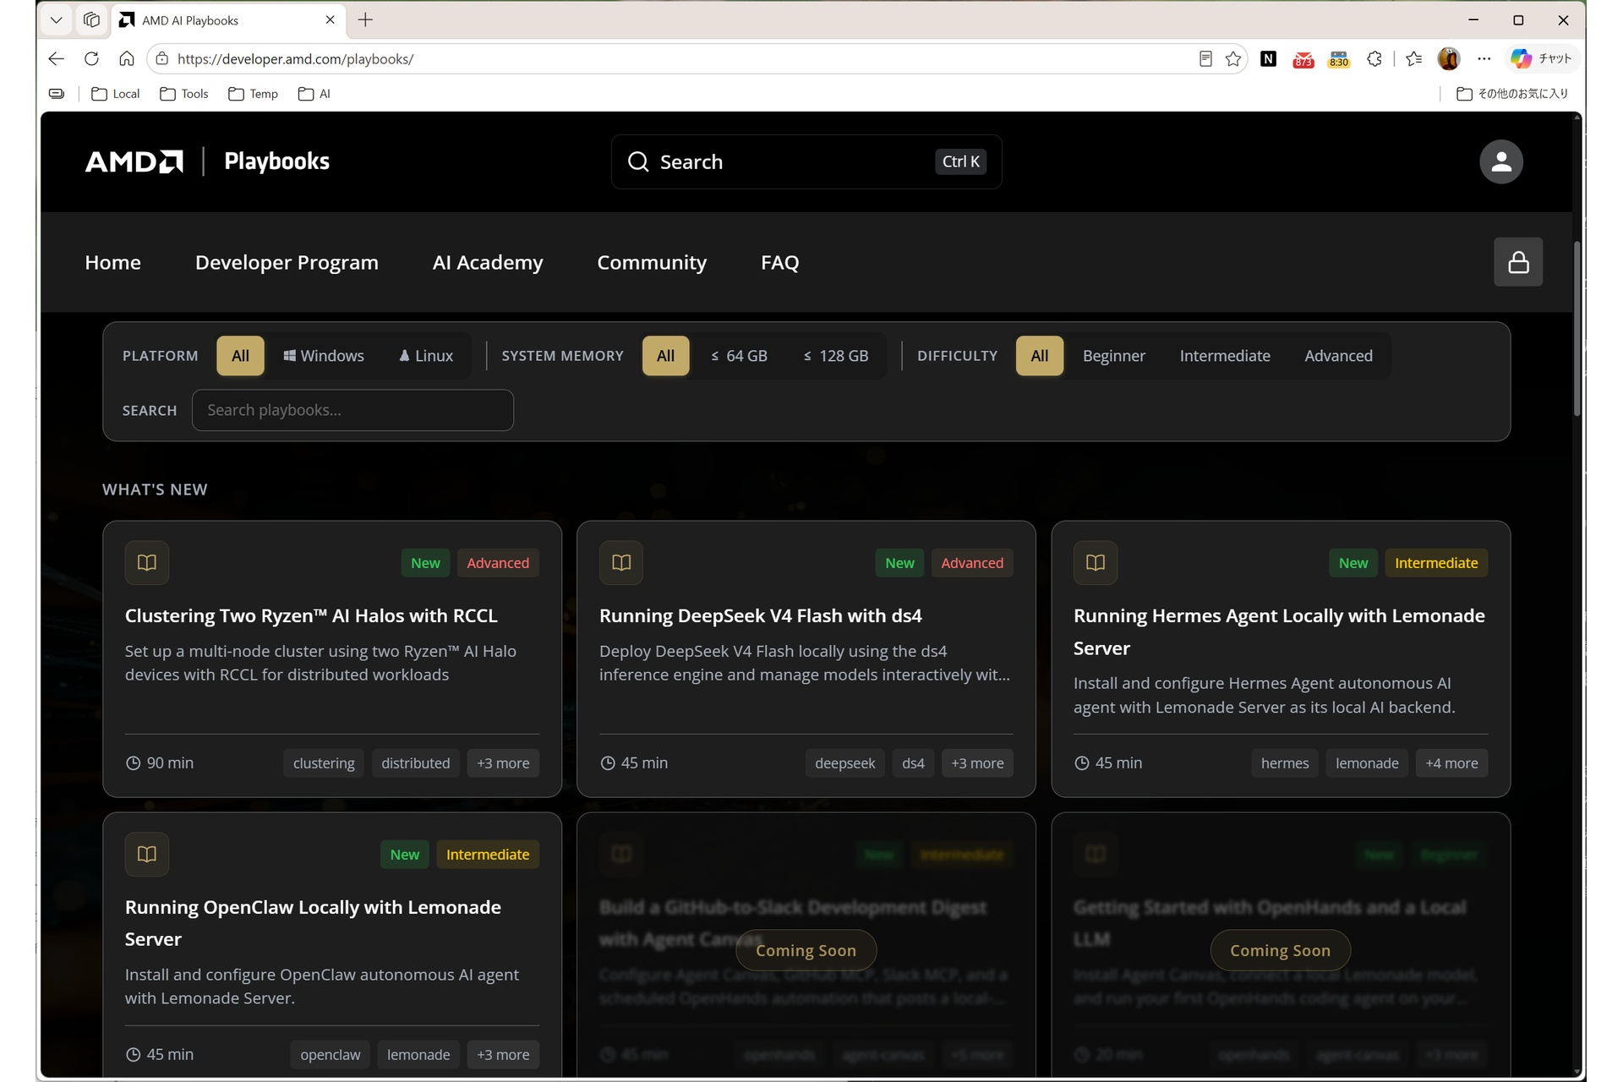Click book icon on OpenClaw card
1623x1082 pixels.
147,855
